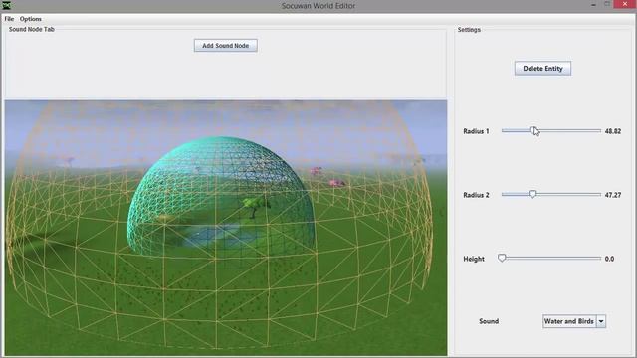The image size is (637, 358).
Task: Click the Sound Node Tab panel title
Action: click(x=32, y=29)
